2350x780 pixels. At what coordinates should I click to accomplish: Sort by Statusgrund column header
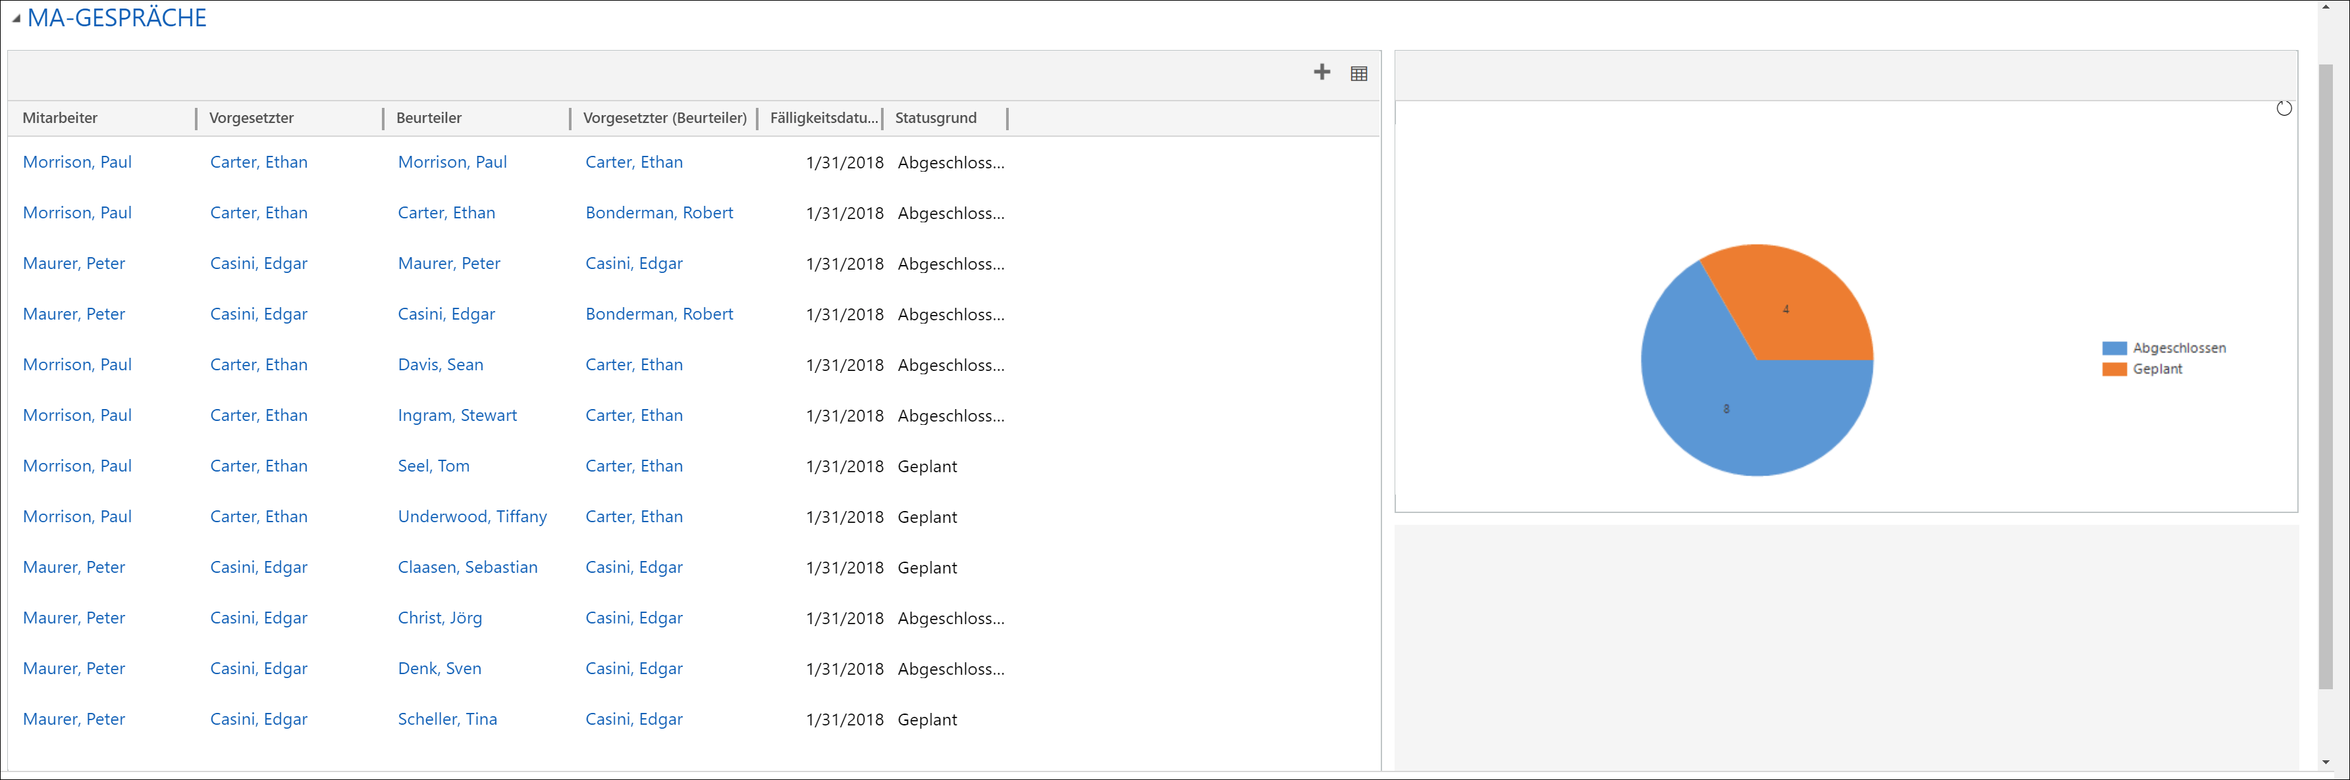click(x=936, y=118)
